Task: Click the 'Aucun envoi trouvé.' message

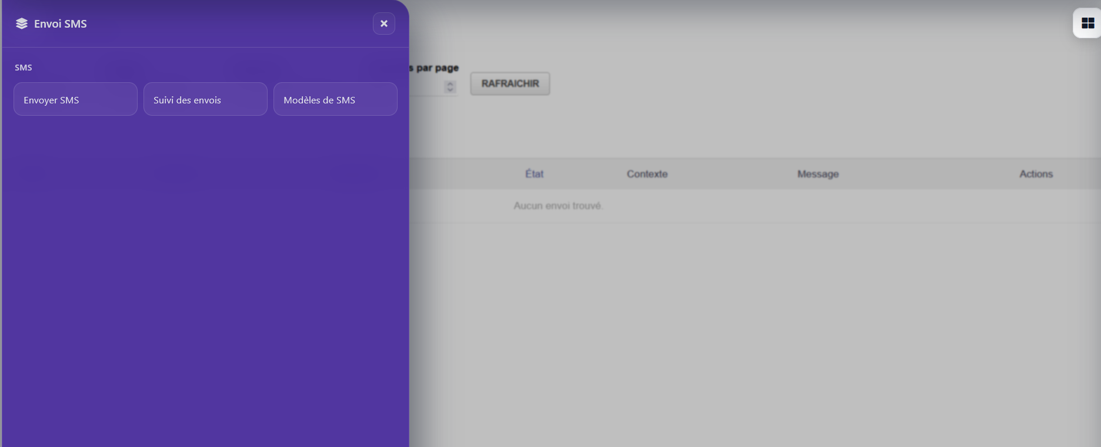Action: coord(558,206)
